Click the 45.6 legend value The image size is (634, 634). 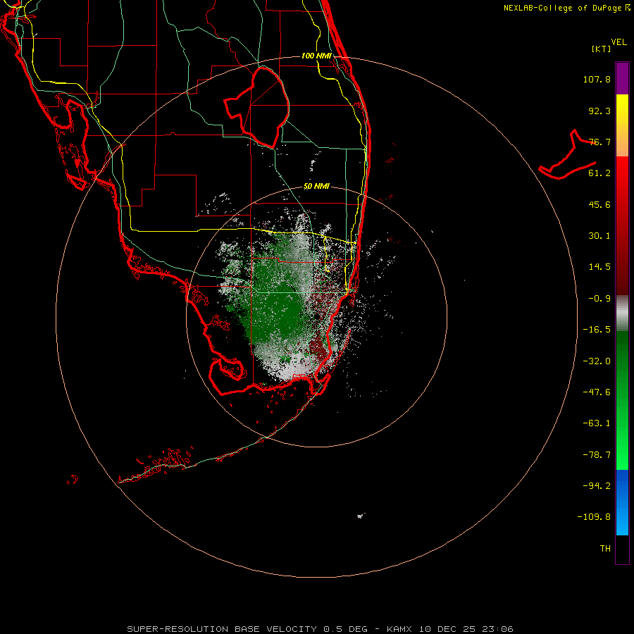(x=599, y=204)
